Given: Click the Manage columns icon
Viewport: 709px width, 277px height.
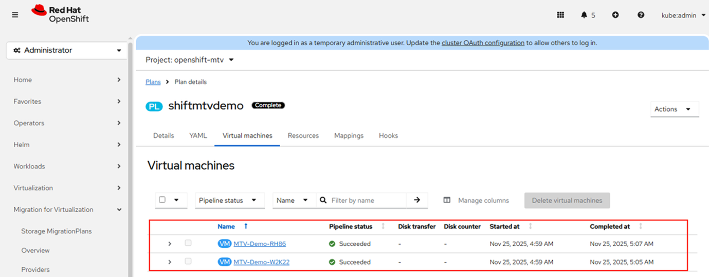Looking at the screenshot, I should click(447, 200).
